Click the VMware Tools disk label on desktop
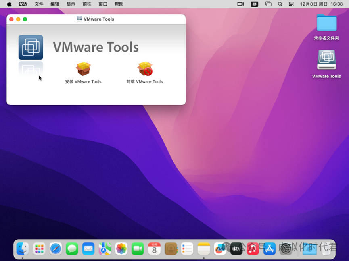349x261 pixels. click(326, 76)
